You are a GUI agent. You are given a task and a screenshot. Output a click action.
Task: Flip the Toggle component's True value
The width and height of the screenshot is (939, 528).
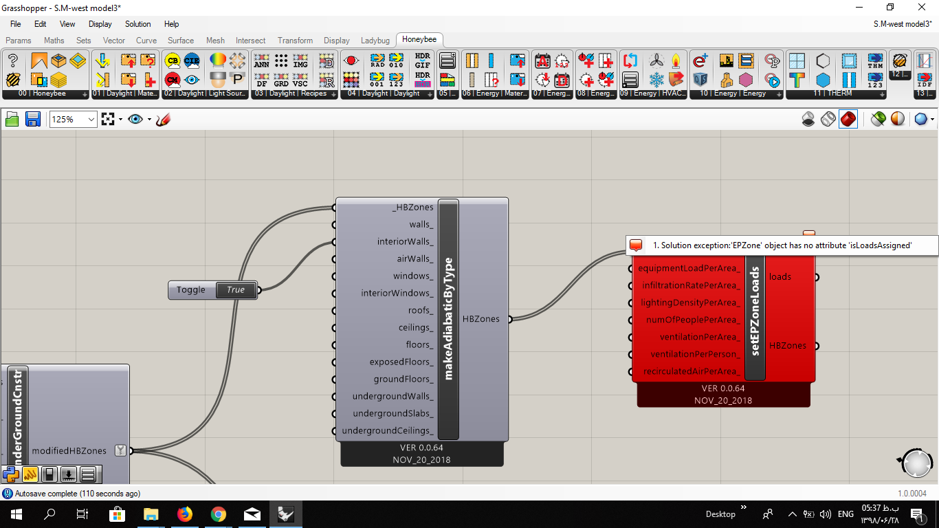click(236, 290)
